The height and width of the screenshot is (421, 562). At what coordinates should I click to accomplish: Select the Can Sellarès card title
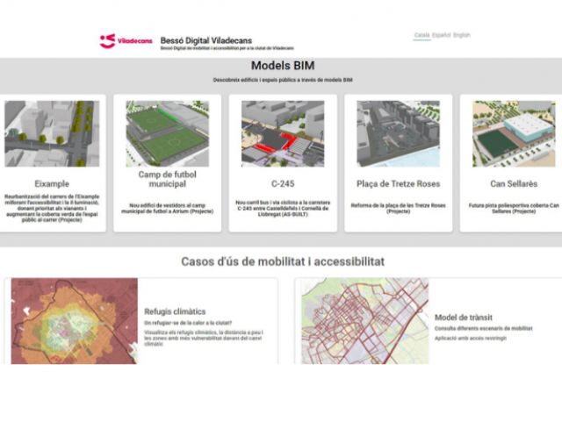pyautogui.click(x=514, y=183)
